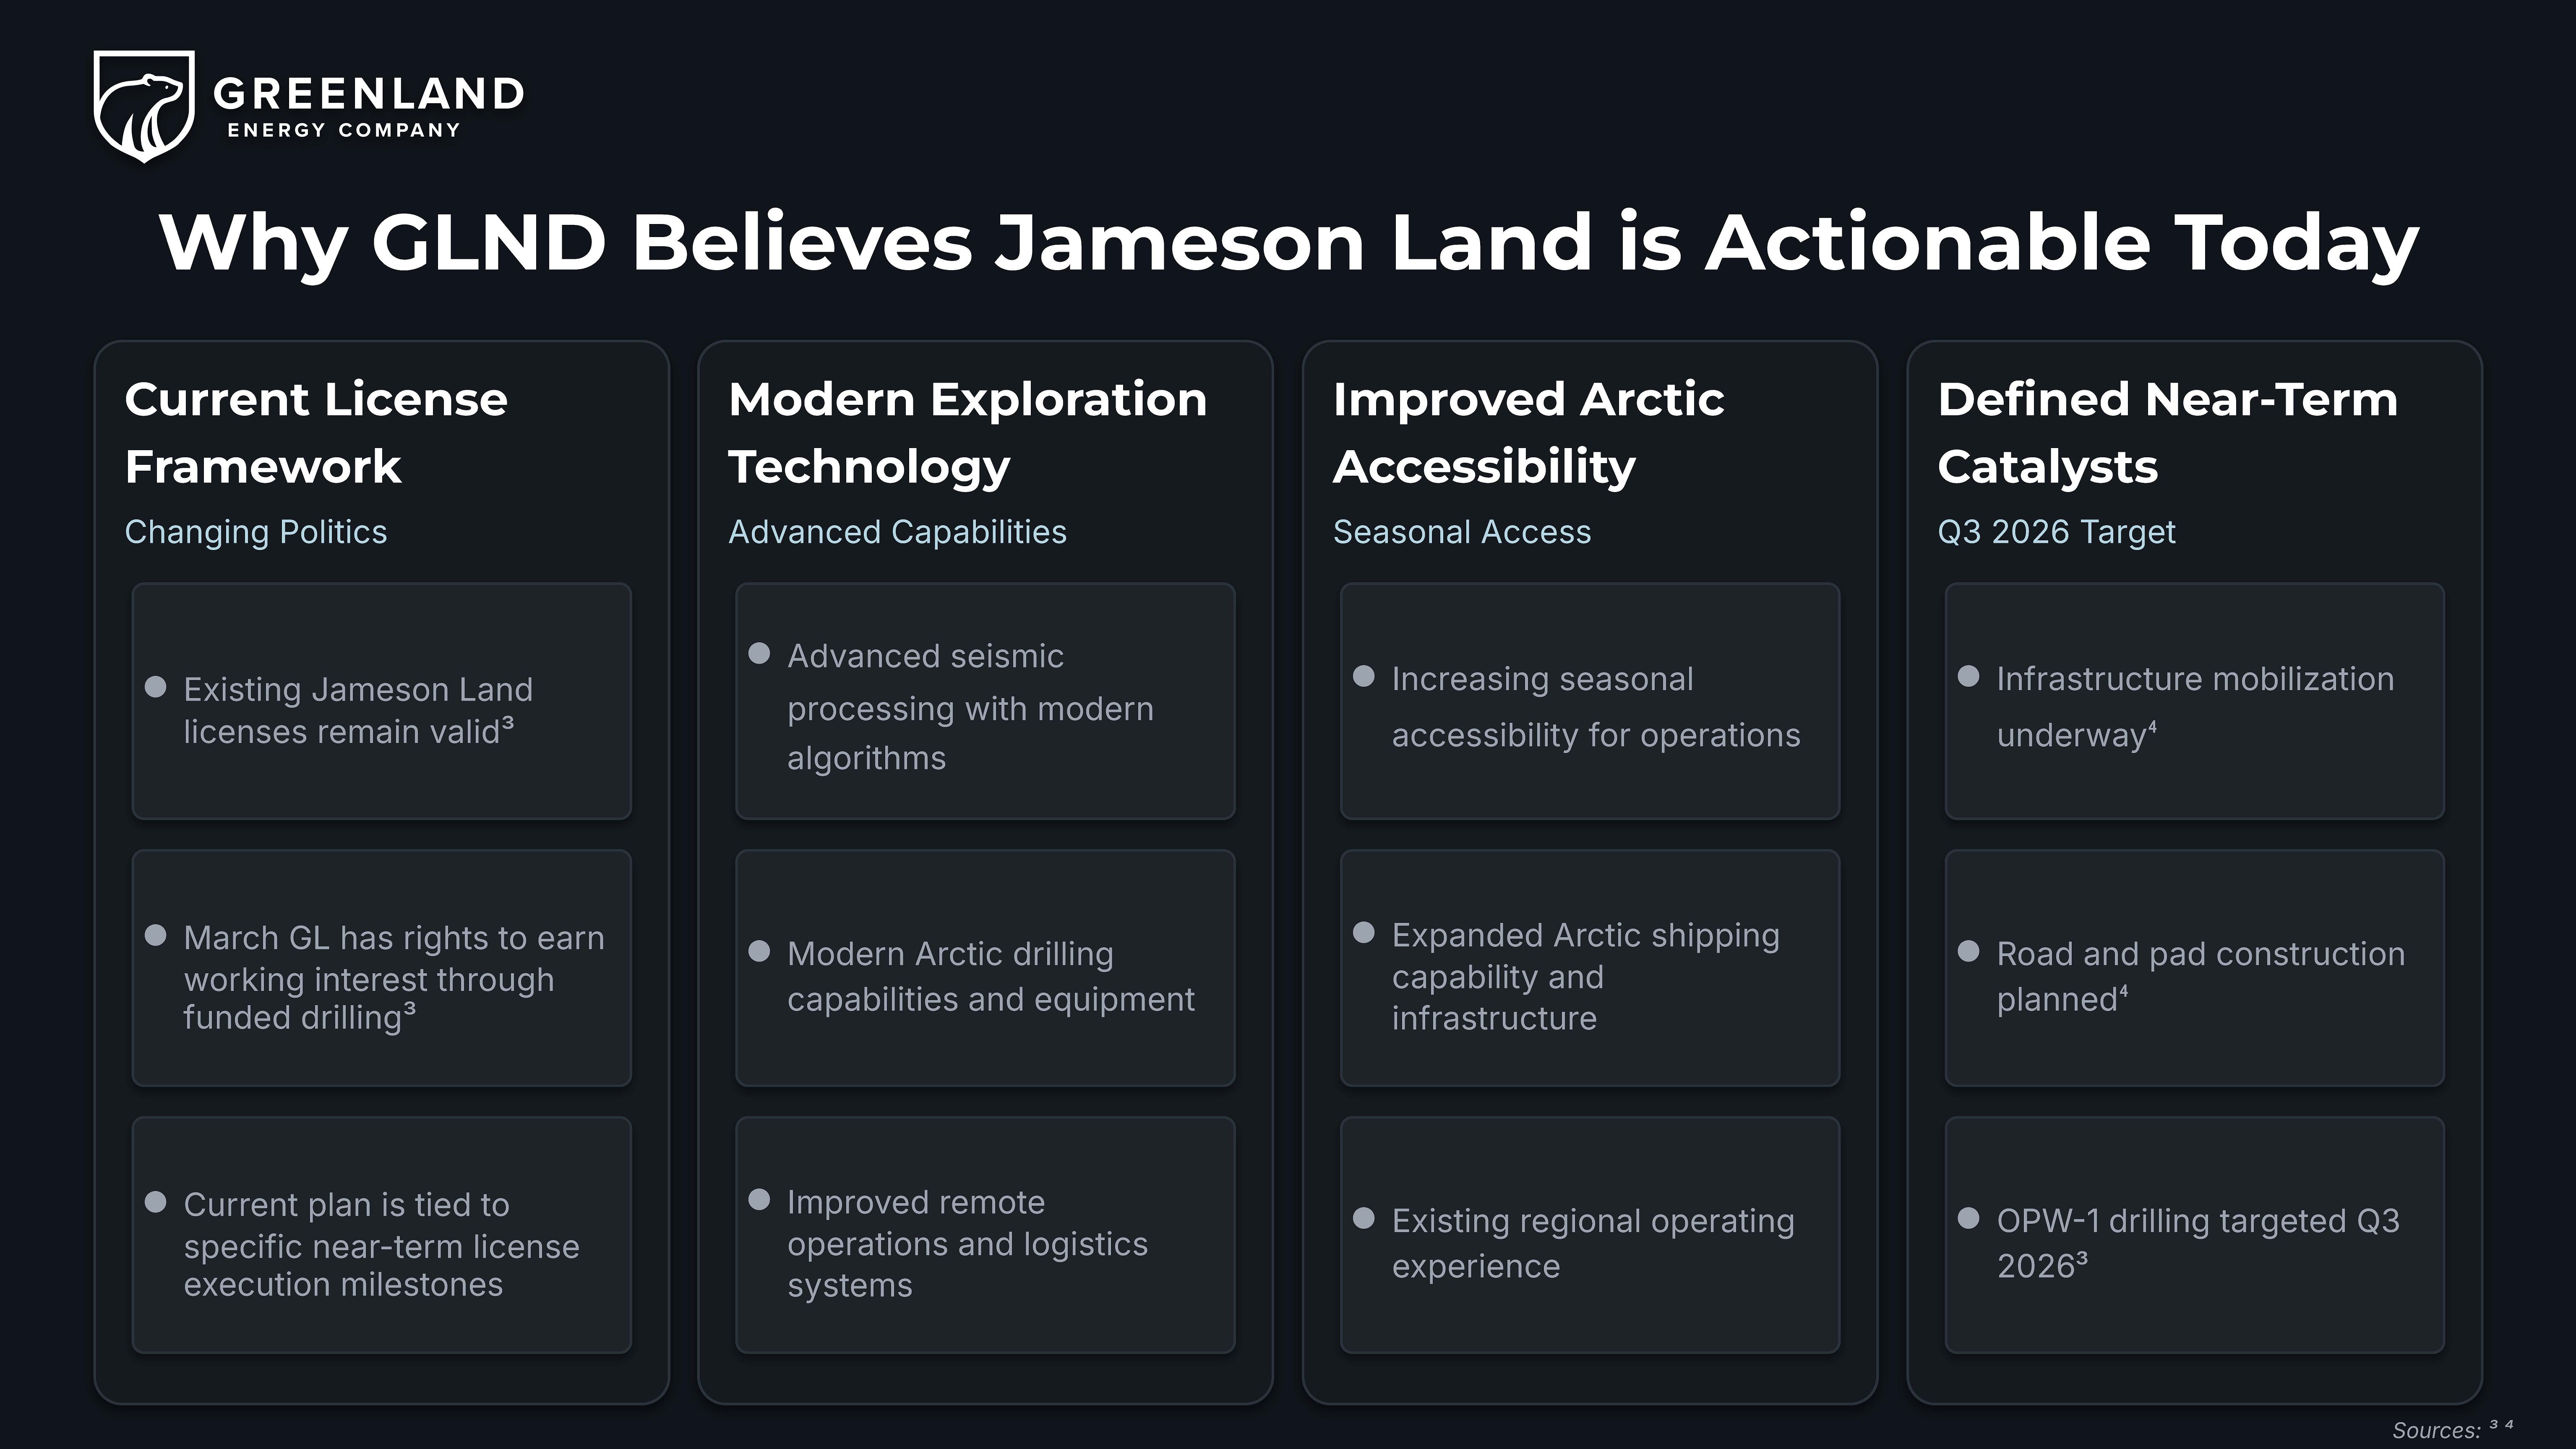Click the Greenland Energy Company wordmark
Screen dimensions: 2576x1449
tap(368, 107)
